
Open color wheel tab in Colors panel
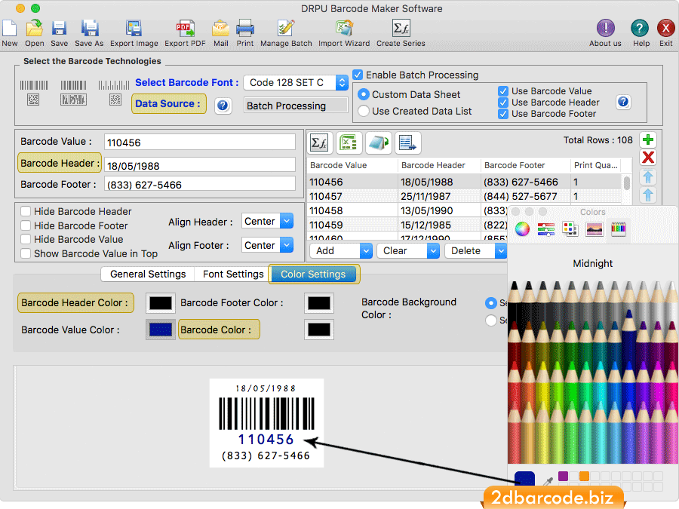[522, 228]
